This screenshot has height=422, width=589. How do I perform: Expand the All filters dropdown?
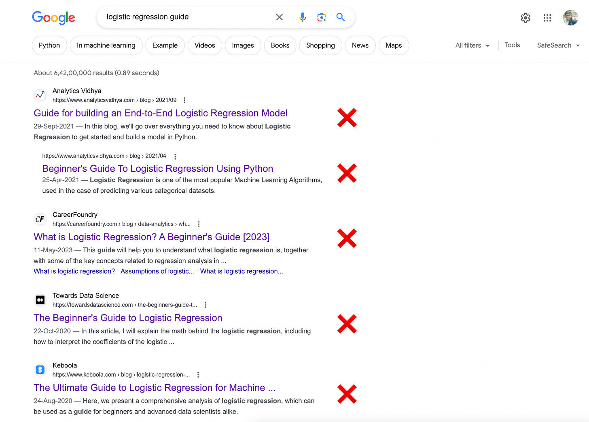(472, 45)
